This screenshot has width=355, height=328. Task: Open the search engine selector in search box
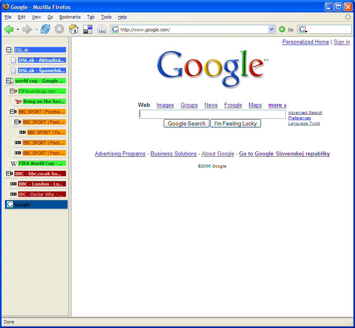(303, 29)
